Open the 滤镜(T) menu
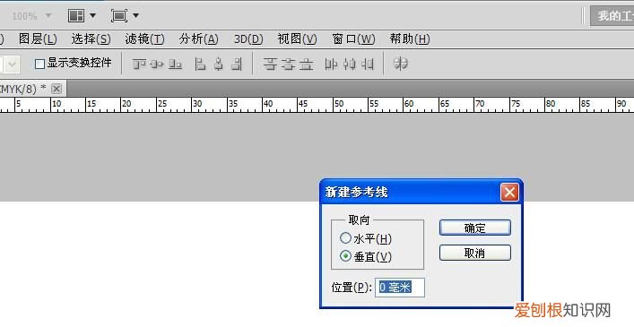The width and height of the screenshot is (634, 327). [x=144, y=39]
